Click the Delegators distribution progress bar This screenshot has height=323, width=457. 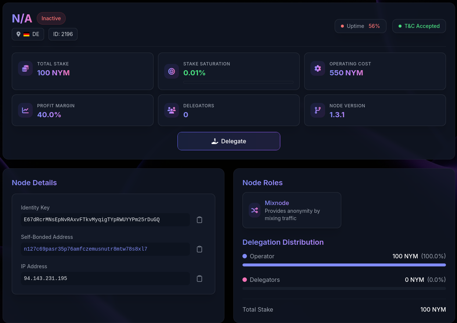click(x=344, y=288)
